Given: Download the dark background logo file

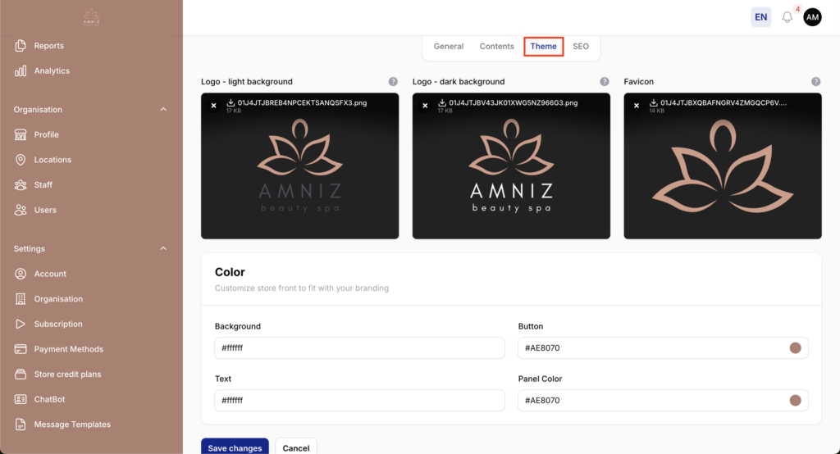Looking at the screenshot, I should (x=442, y=103).
